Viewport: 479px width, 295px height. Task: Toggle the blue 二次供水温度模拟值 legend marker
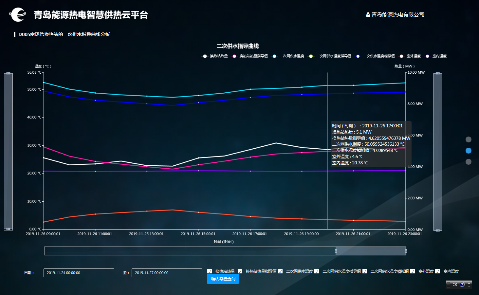tap(358, 56)
